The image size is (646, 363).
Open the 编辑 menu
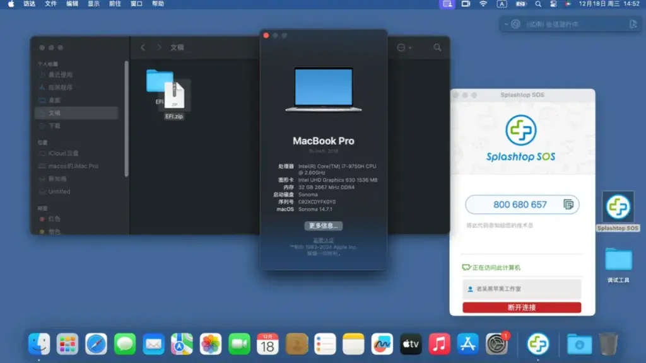click(72, 4)
